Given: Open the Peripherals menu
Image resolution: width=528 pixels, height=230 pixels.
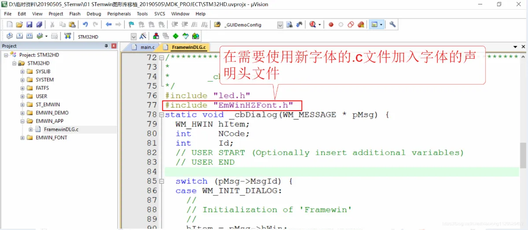Looking at the screenshot, I should coord(119,14).
